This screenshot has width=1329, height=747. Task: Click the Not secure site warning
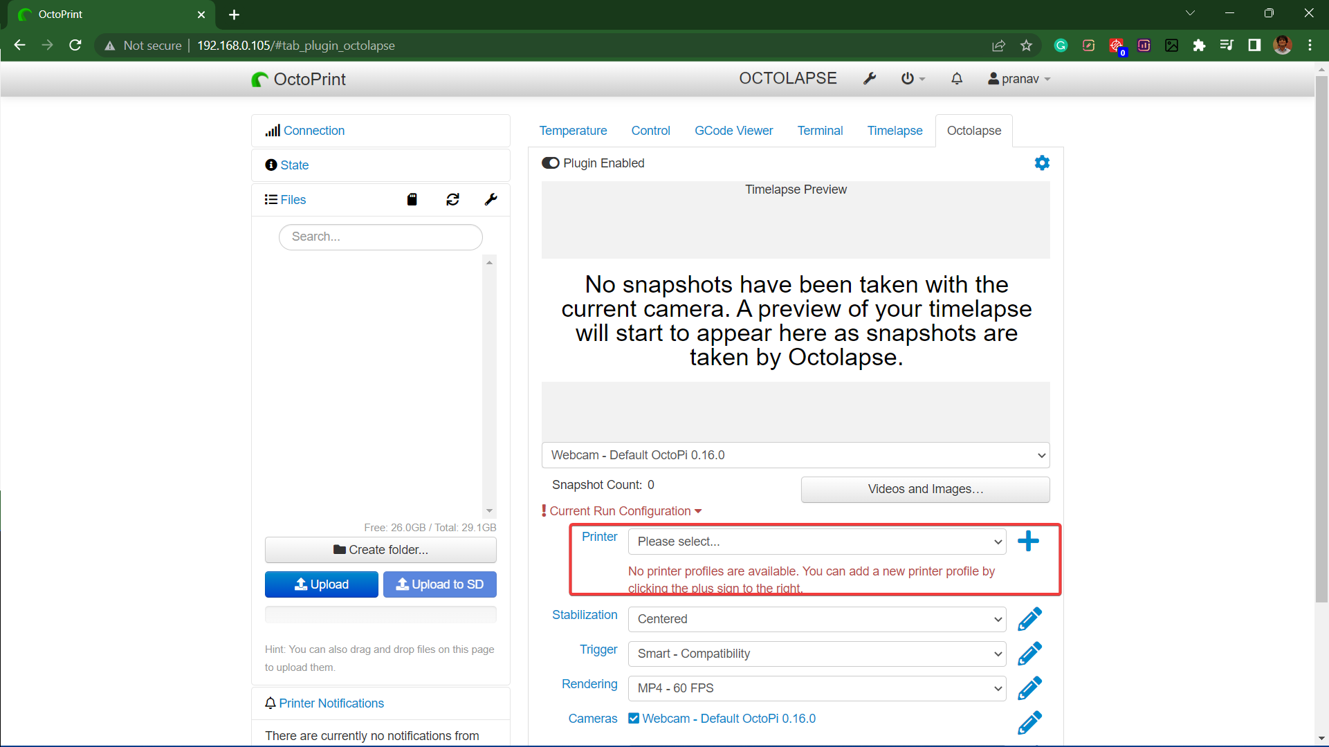[x=143, y=46]
